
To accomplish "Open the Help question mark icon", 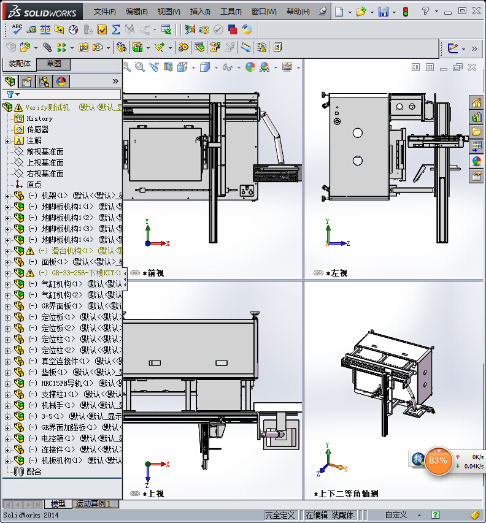I will pos(425,11).
